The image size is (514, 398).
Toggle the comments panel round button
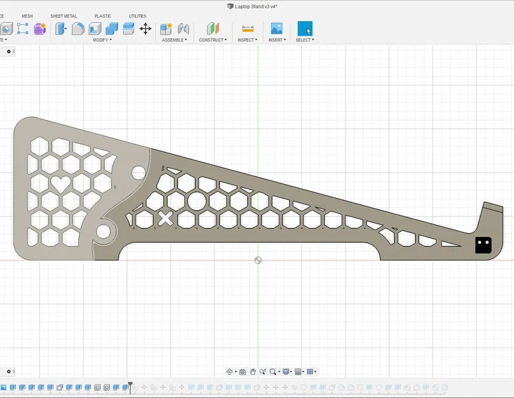9,372
